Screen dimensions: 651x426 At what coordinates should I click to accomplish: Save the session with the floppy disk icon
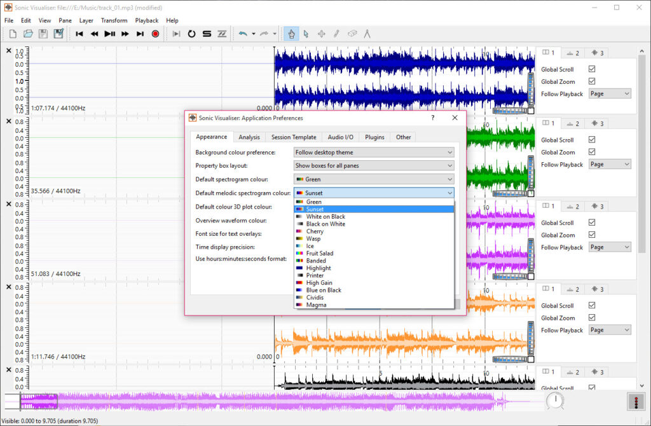pyautogui.click(x=43, y=34)
